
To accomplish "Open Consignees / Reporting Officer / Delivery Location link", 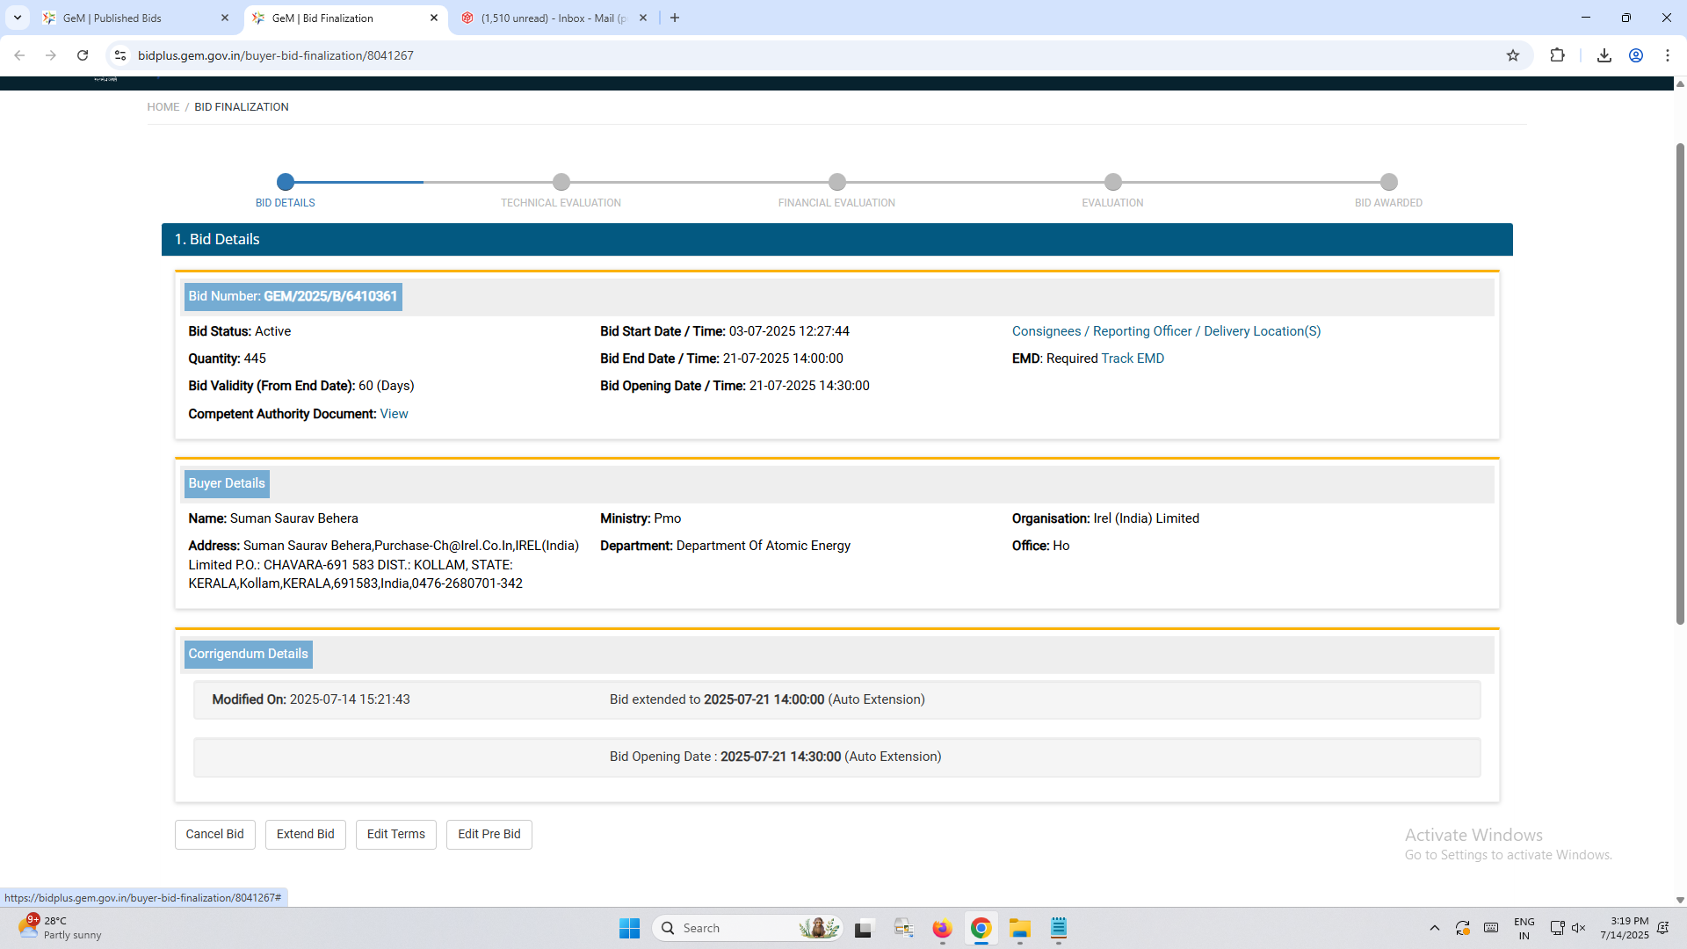I will (1166, 331).
